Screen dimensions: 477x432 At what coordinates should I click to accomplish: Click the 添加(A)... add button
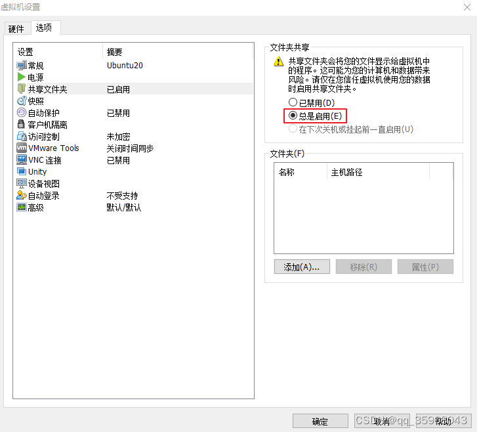[x=302, y=267]
